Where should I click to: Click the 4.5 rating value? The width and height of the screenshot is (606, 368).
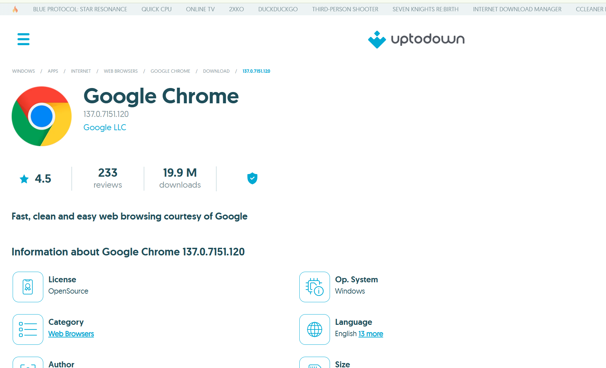click(x=43, y=179)
